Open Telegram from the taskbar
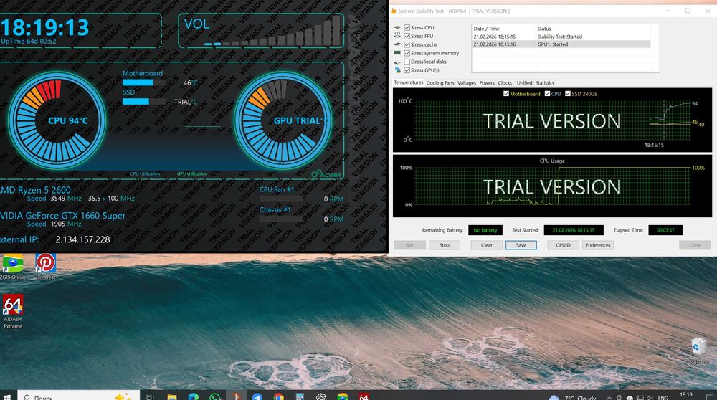Image resolution: width=717 pixels, height=400 pixels. coord(257,397)
